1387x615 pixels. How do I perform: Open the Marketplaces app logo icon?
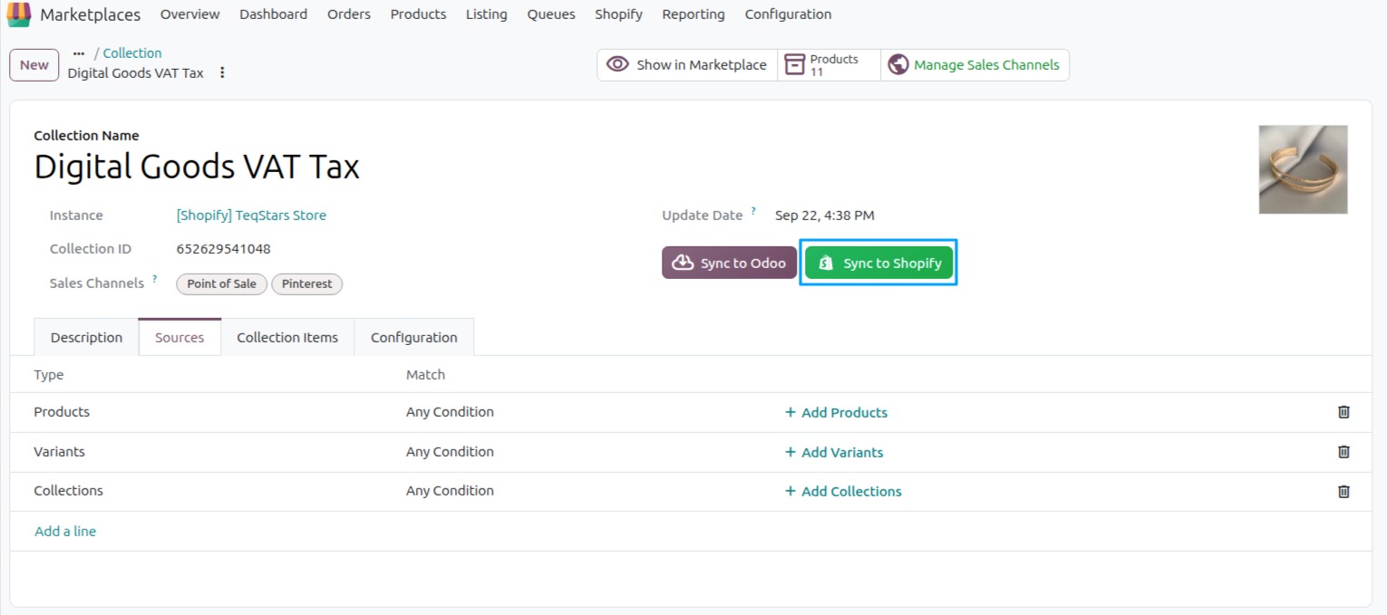click(18, 14)
